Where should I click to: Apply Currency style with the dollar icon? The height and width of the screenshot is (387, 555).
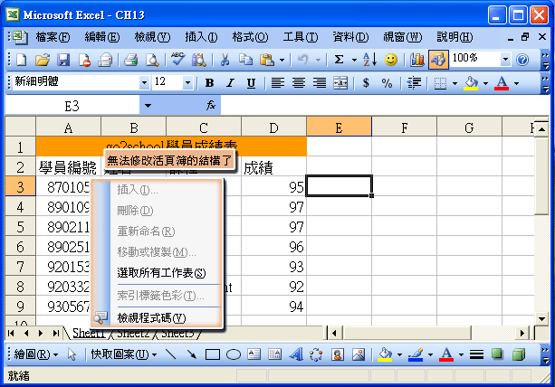[366, 83]
